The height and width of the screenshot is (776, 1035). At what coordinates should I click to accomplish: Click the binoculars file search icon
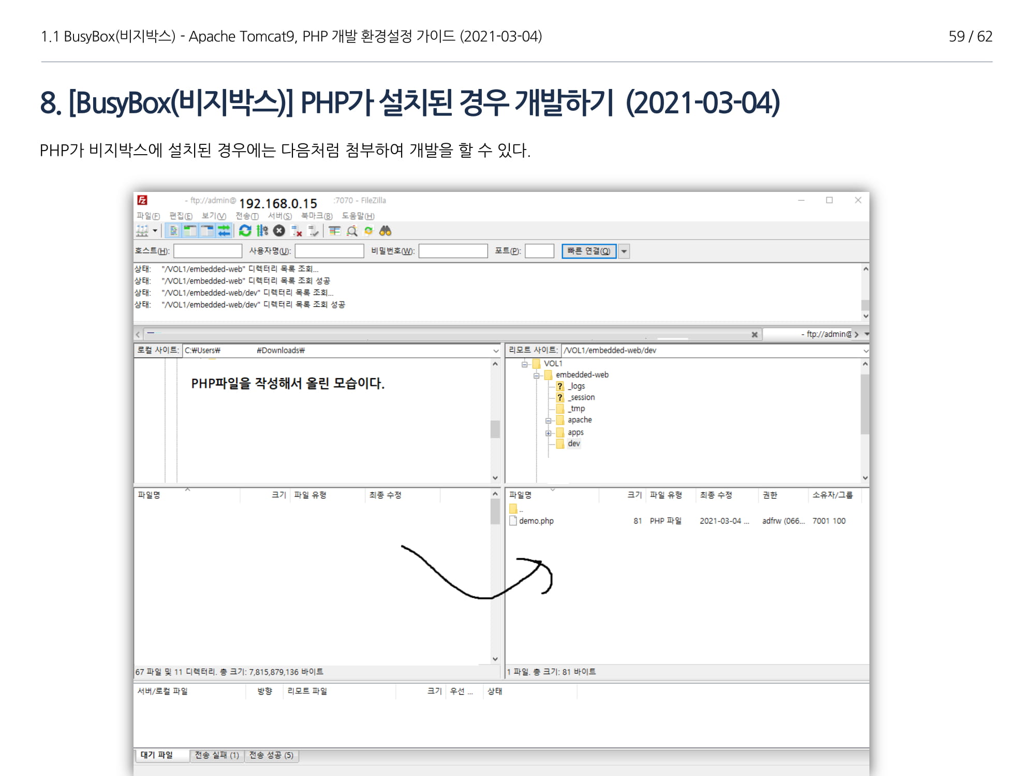pos(386,231)
